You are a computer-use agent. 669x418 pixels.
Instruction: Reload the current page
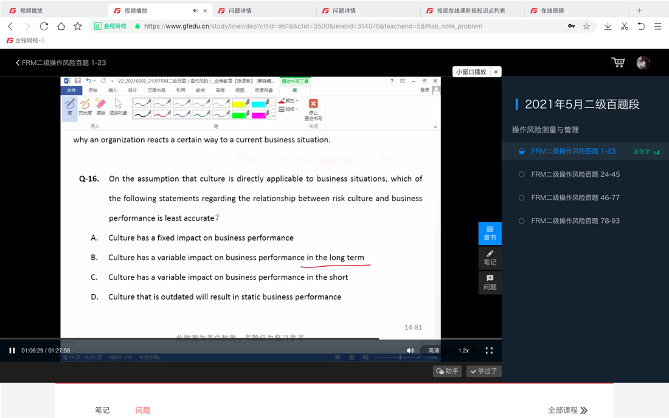[44, 26]
